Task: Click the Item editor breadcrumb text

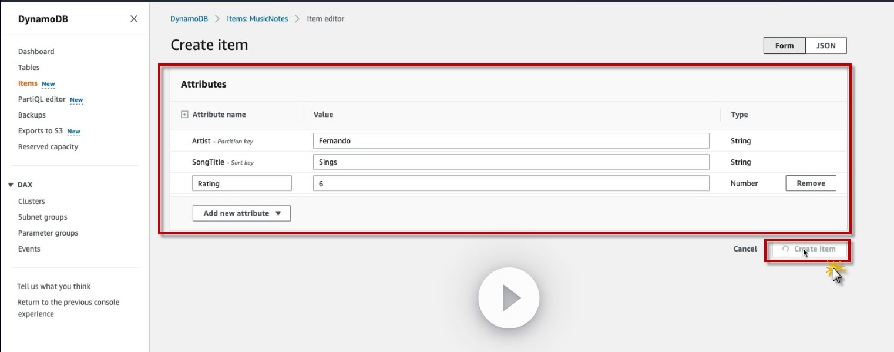Action: click(325, 19)
